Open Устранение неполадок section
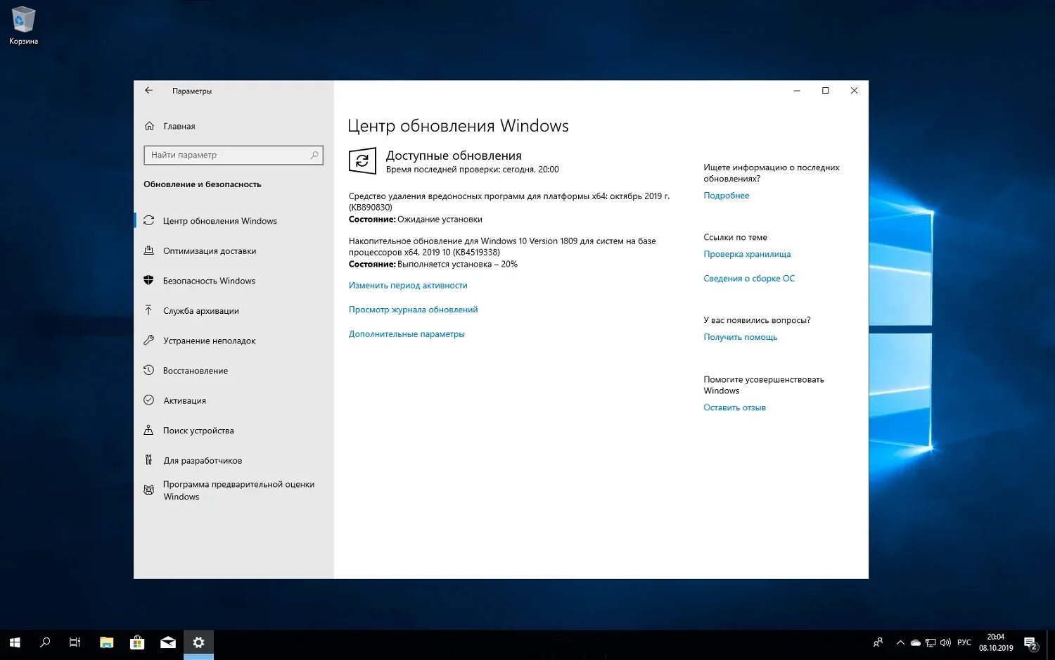This screenshot has height=660, width=1055. (x=209, y=341)
